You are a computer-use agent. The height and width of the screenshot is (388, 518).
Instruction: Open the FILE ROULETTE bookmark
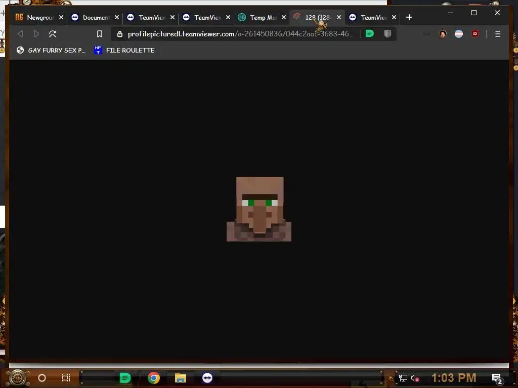[x=124, y=50]
